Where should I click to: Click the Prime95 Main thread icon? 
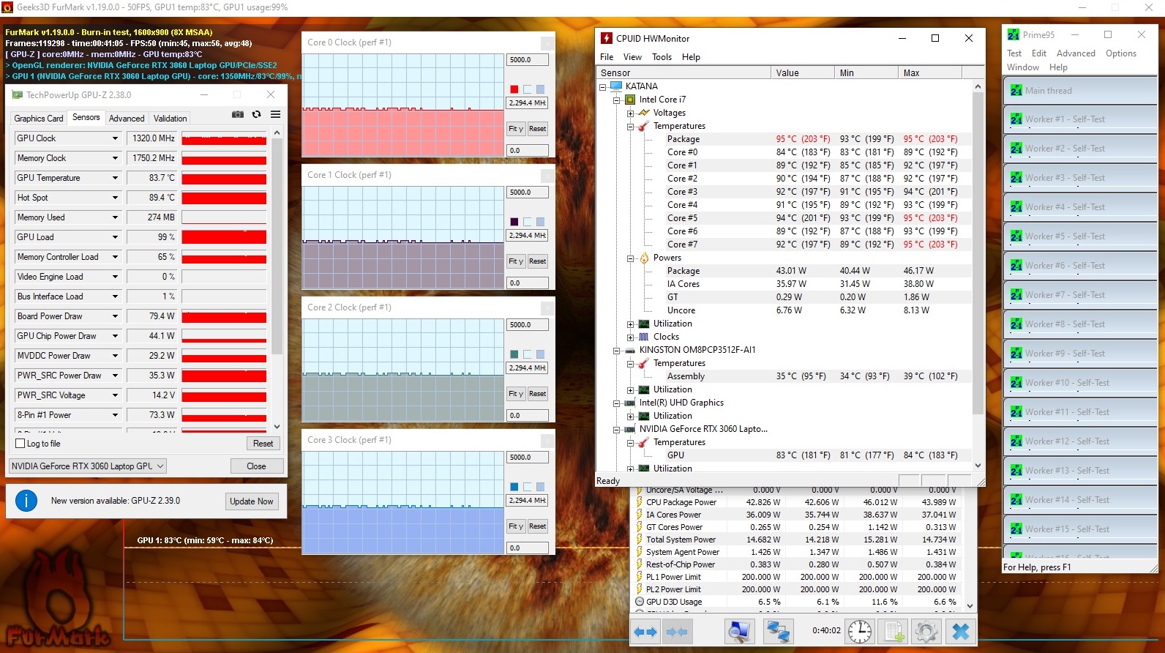[x=1016, y=91]
